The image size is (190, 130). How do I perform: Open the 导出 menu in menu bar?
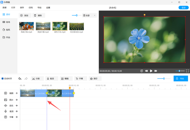pos(39,7)
